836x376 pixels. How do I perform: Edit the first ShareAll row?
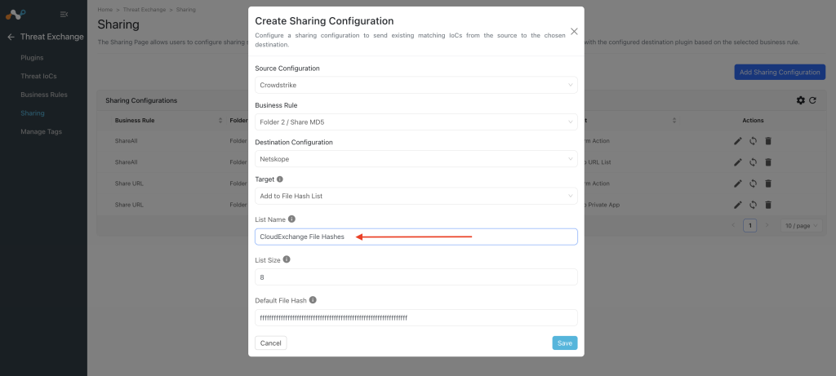pyautogui.click(x=738, y=140)
